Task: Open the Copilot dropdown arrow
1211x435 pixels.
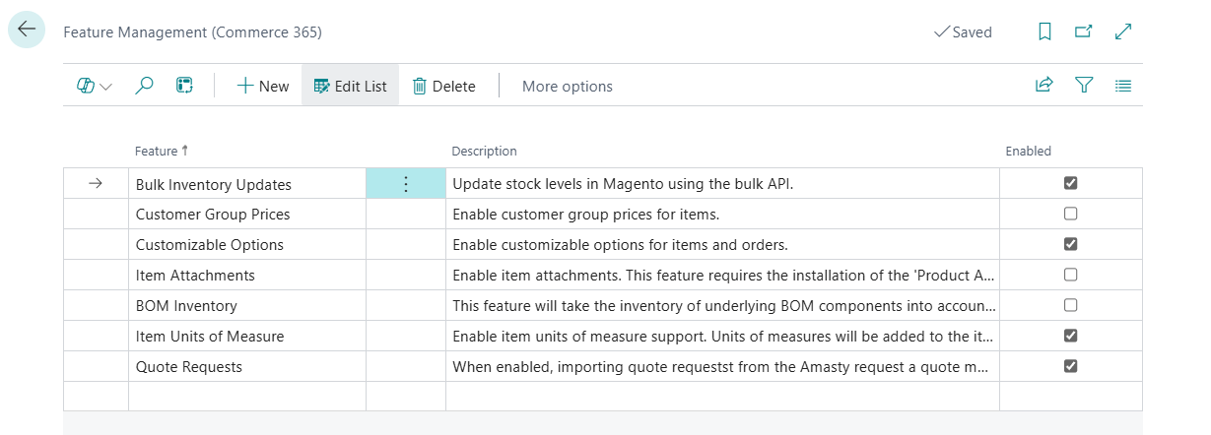Action: click(x=105, y=87)
